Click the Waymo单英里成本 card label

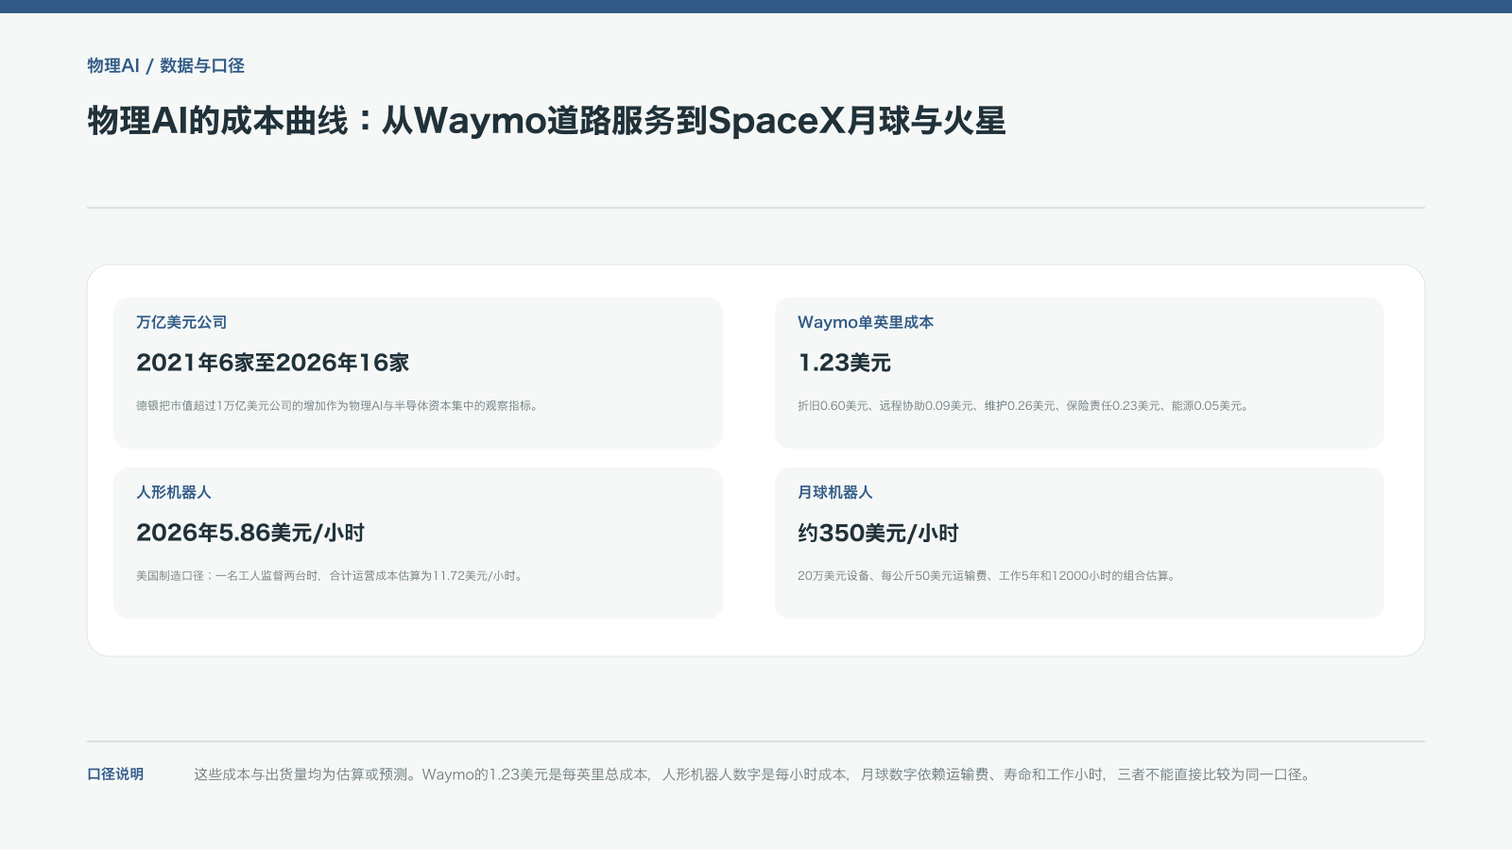[x=866, y=322]
